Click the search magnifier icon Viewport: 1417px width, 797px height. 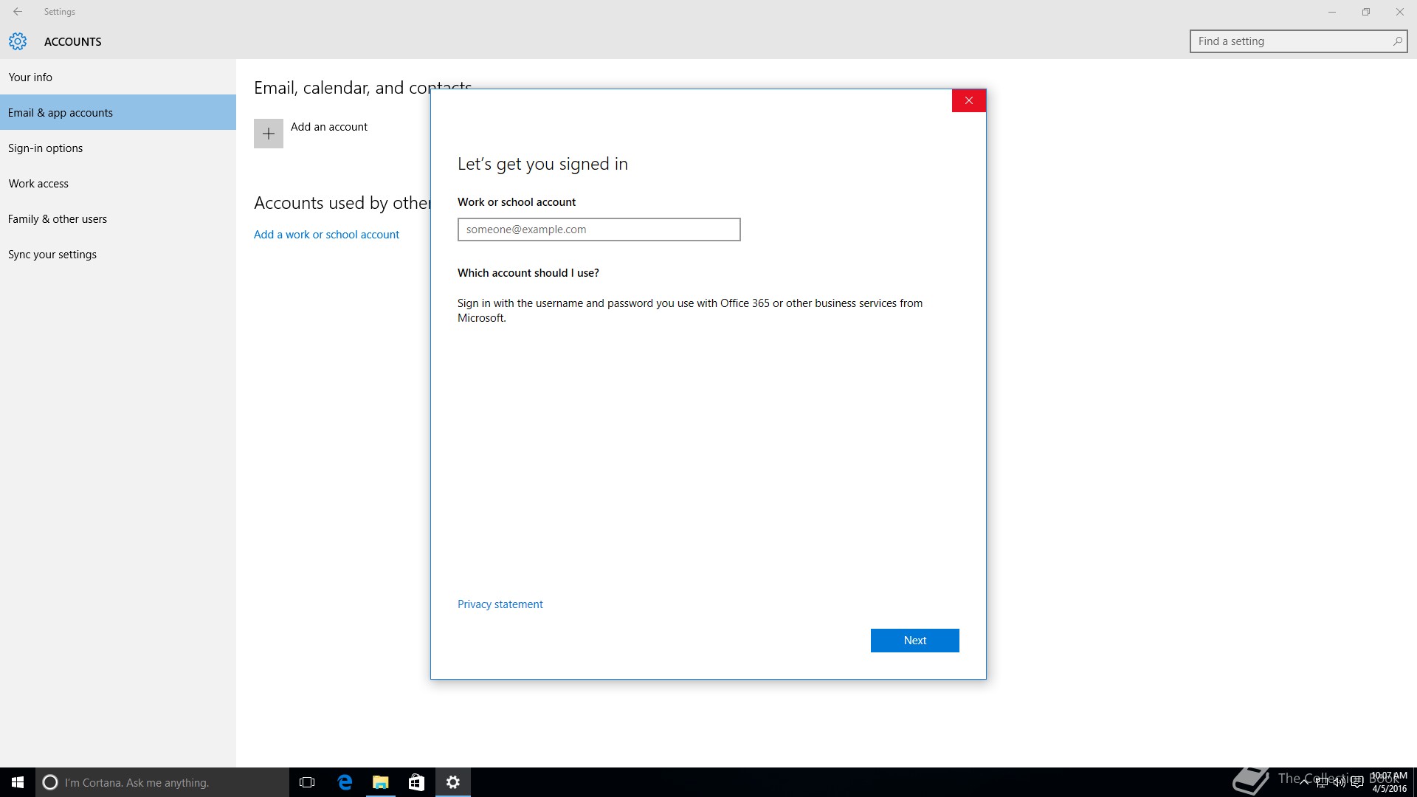click(x=1397, y=41)
